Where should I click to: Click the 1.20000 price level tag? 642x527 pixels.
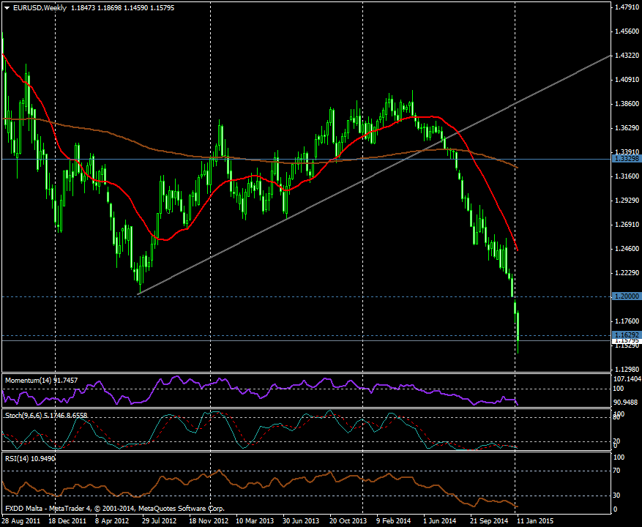[x=626, y=296]
